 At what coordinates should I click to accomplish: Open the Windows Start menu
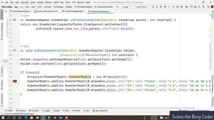3,118
